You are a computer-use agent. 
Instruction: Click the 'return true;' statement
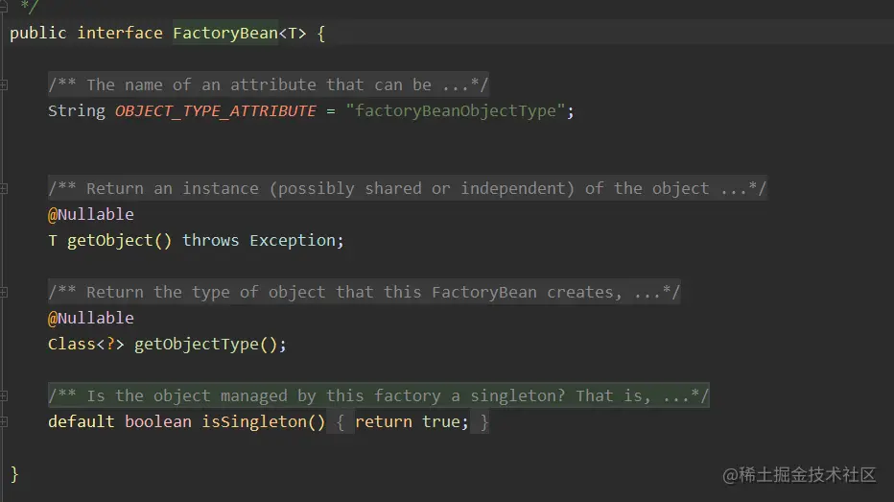(412, 422)
